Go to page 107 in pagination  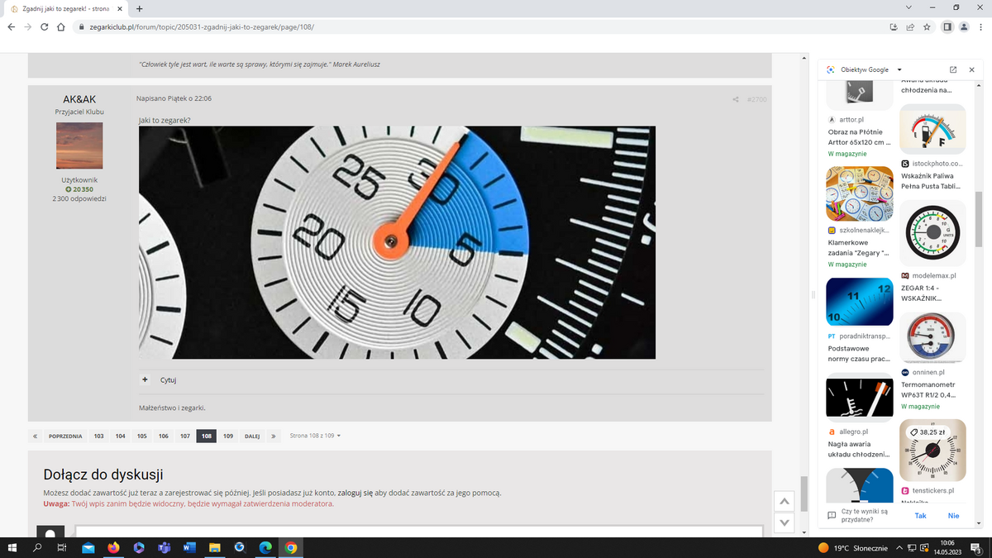click(x=185, y=436)
